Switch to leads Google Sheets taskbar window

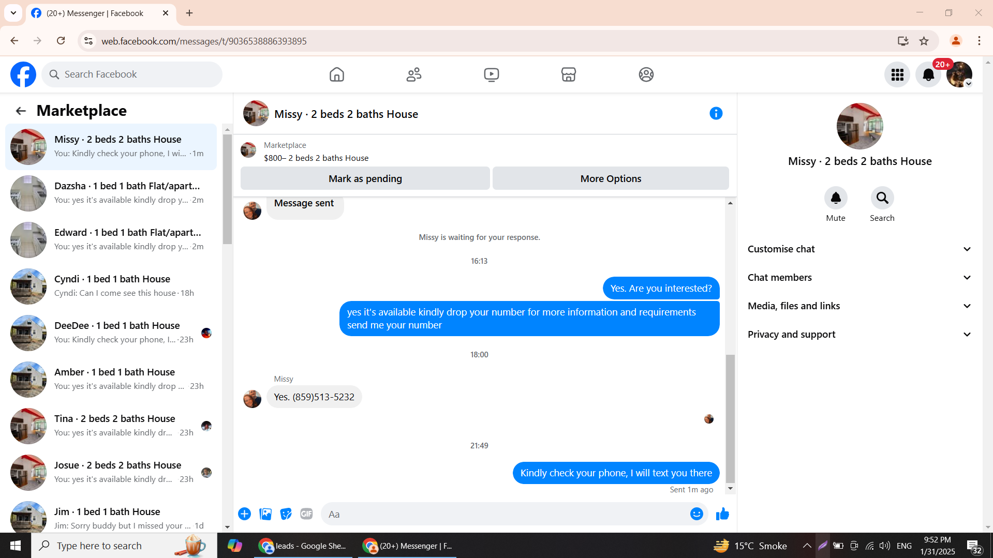coord(303,546)
